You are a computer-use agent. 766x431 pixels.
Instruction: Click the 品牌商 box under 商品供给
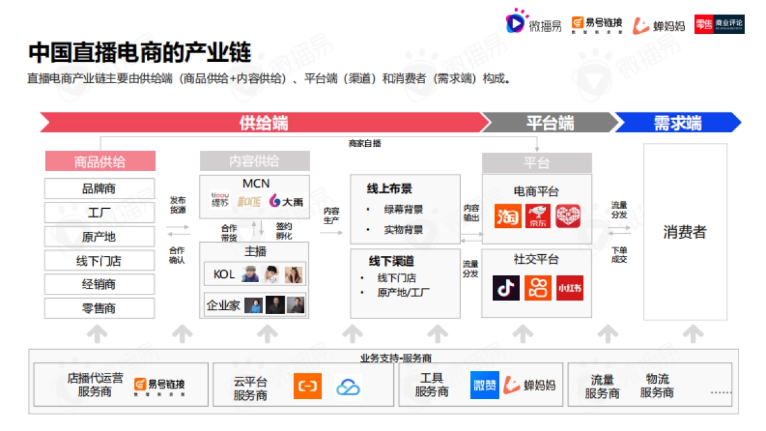pos(99,188)
